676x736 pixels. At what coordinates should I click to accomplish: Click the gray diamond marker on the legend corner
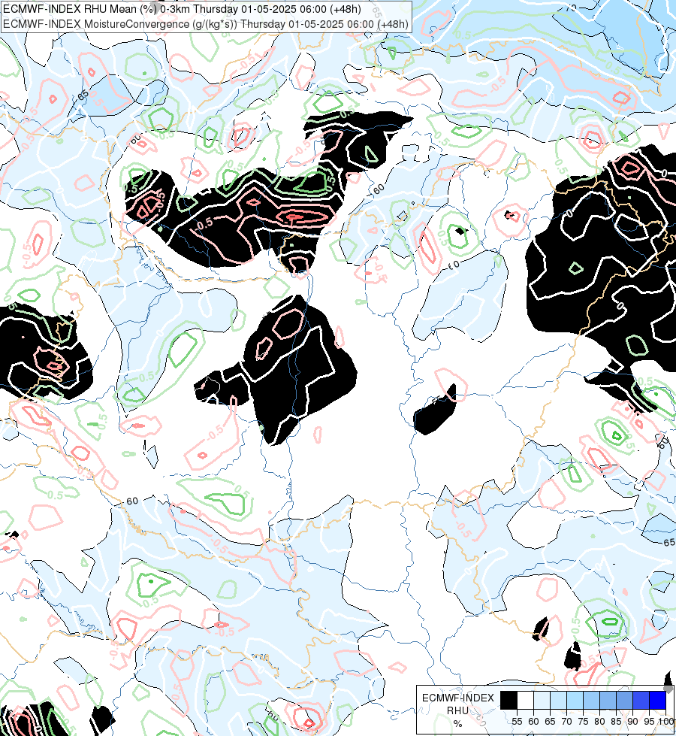click(668, 688)
